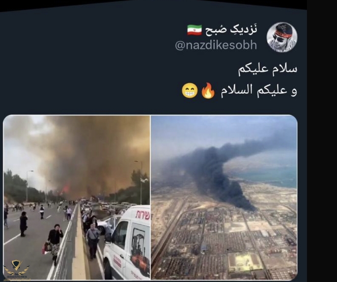Viewport: 337px width, 282px height.
Task: Click the red Hebrew text on the van
Action: 142,215
